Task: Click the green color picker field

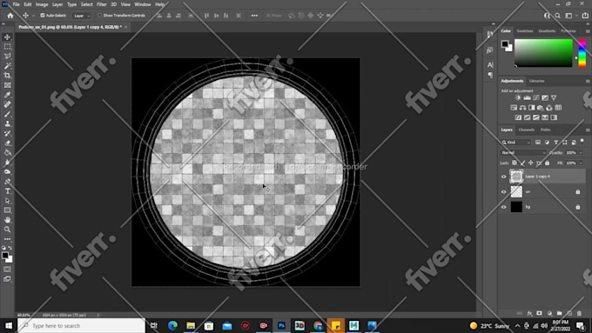Action: [x=543, y=53]
